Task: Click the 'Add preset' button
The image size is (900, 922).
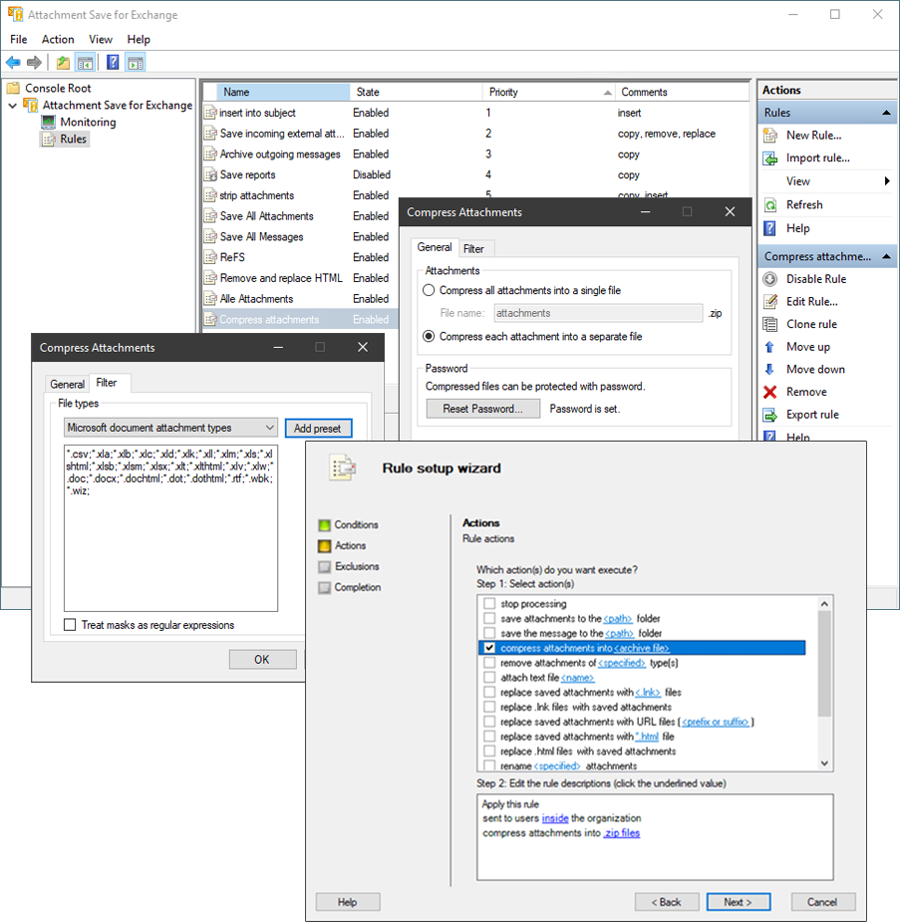Action: pyautogui.click(x=318, y=428)
